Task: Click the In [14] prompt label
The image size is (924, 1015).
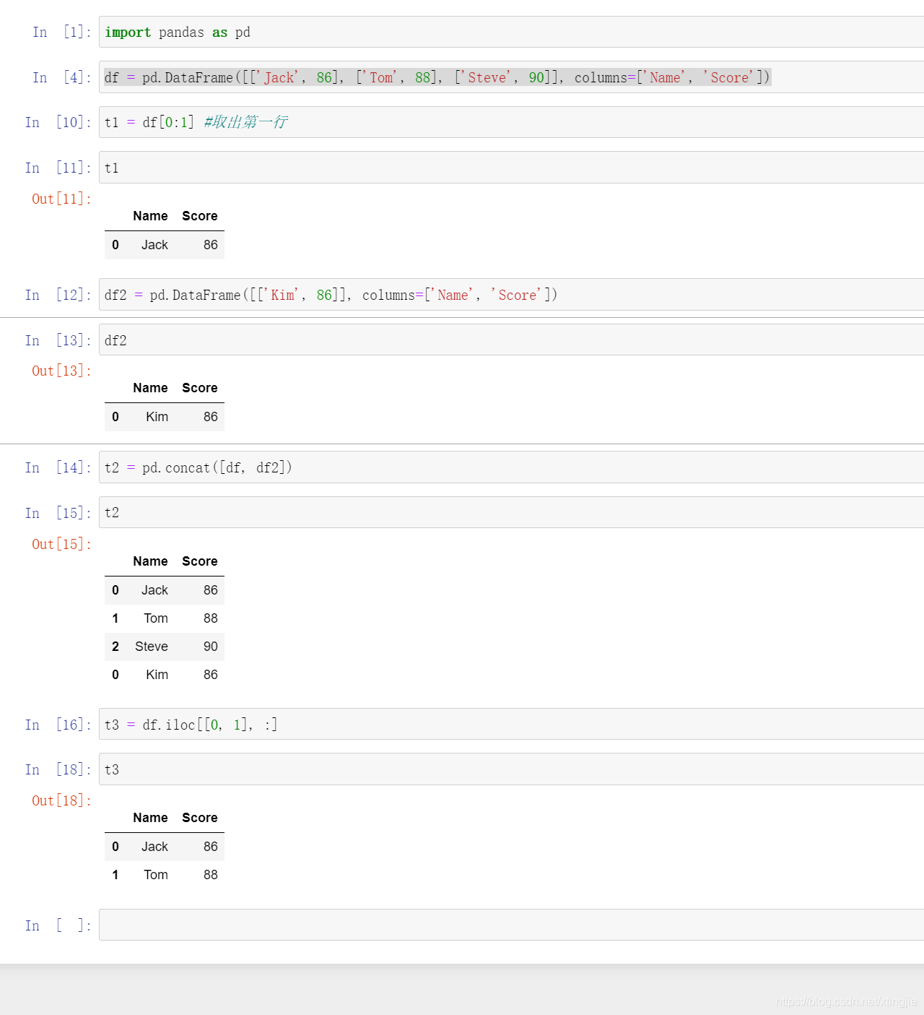Action: pos(58,467)
